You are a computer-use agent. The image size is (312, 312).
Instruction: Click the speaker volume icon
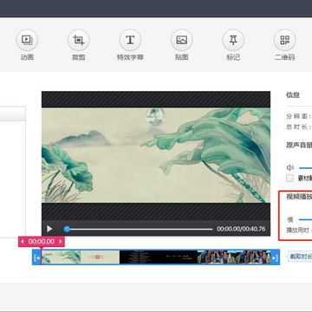[289, 167]
